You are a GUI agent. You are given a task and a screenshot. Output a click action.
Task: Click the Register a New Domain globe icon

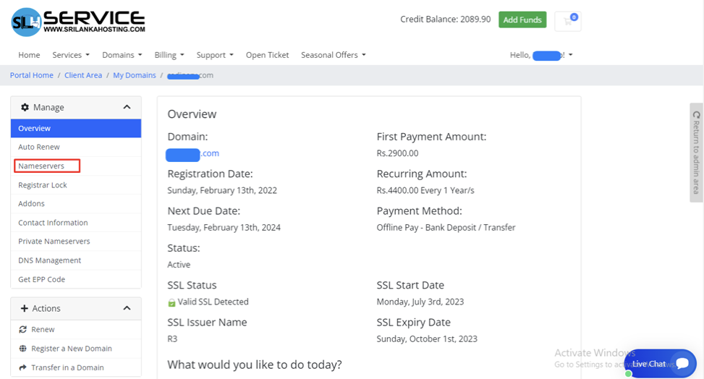coord(23,349)
